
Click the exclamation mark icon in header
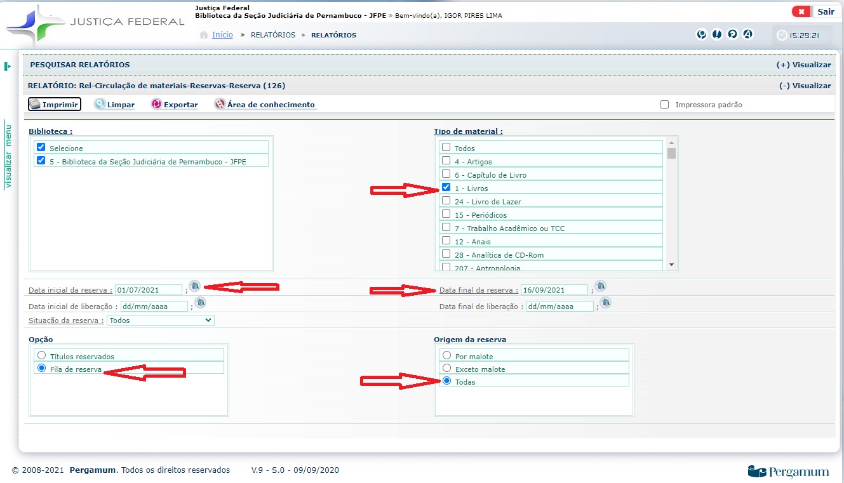[x=717, y=34]
